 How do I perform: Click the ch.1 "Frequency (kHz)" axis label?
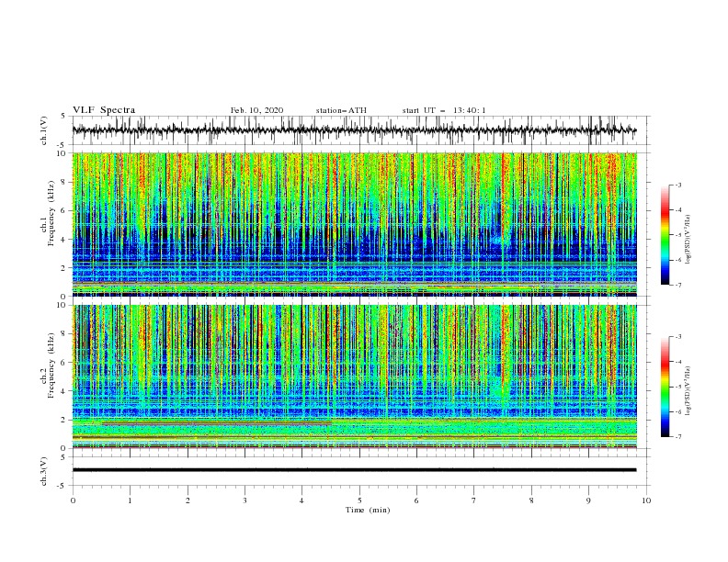(51, 213)
